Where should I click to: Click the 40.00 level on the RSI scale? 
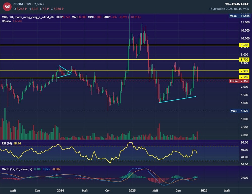(x=244, y=157)
